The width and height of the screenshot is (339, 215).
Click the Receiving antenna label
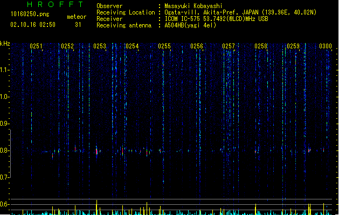[x=124, y=25]
